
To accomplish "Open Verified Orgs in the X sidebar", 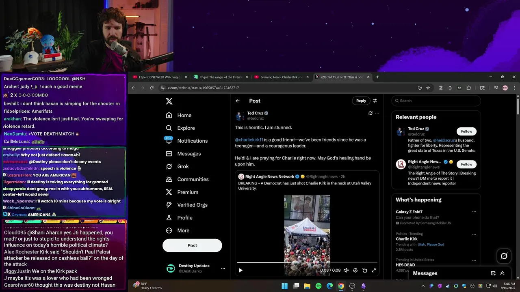I will [x=187, y=205].
